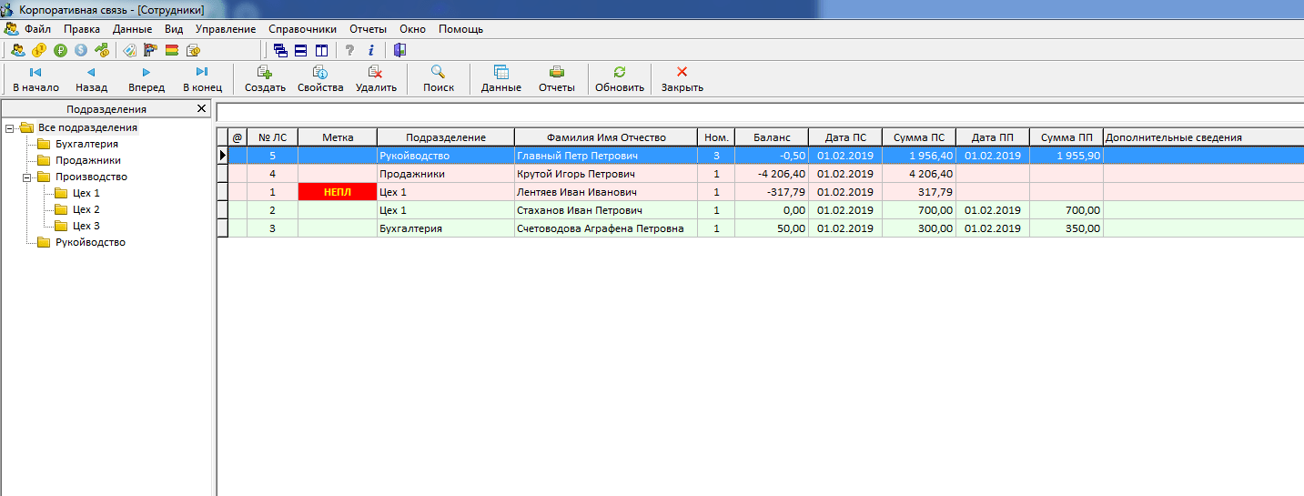Click the employees icon in the small toolbar

[x=17, y=50]
